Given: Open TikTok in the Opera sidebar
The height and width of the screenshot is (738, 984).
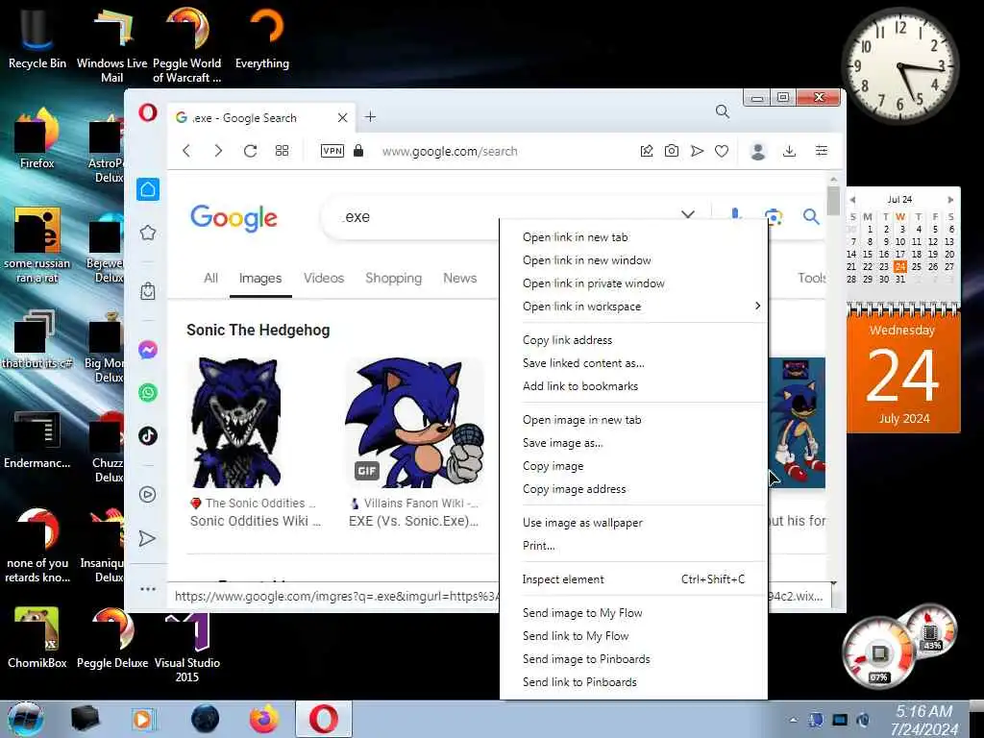Looking at the screenshot, I should click(148, 435).
